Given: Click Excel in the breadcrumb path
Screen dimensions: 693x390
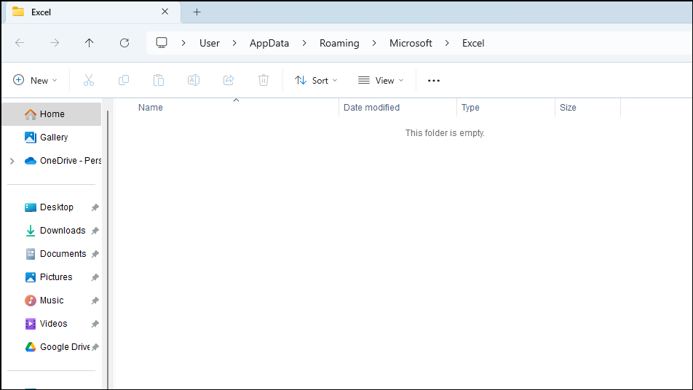Looking at the screenshot, I should [x=473, y=43].
